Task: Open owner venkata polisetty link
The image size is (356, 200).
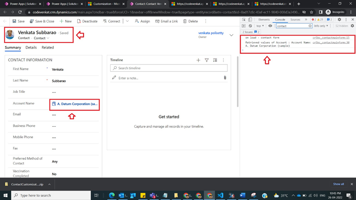Action: (x=211, y=33)
